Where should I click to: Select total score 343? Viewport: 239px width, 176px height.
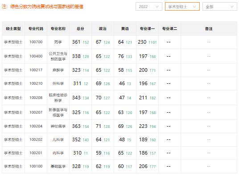click(x=76, y=98)
